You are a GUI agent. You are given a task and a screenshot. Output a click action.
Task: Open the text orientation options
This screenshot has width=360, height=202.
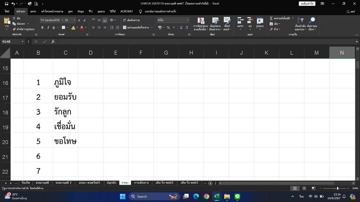tap(113, 20)
